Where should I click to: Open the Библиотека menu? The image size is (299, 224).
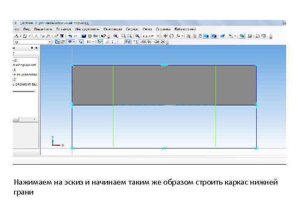[x=185, y=29]
